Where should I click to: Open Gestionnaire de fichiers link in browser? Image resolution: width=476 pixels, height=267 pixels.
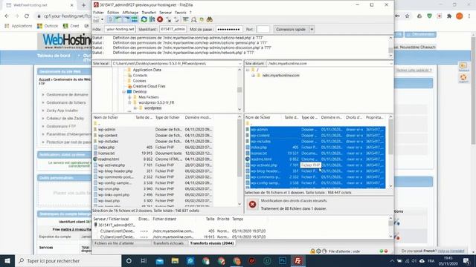(x=66, y=102)
